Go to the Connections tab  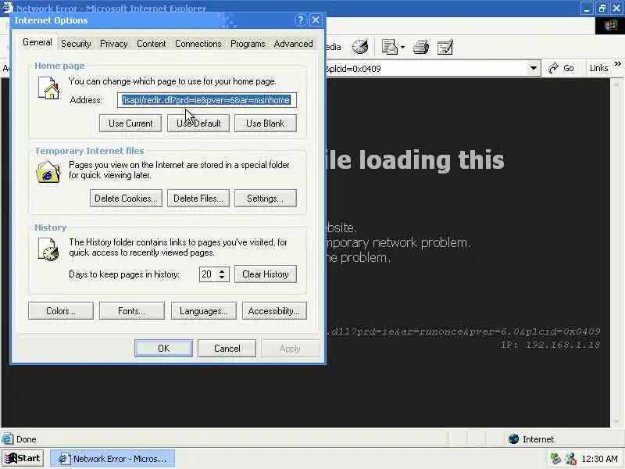[x=198, y=44]
